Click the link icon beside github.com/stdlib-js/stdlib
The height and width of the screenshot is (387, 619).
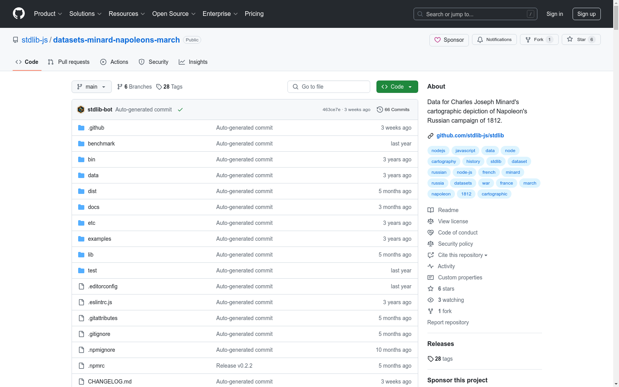(x=431, y=136)
